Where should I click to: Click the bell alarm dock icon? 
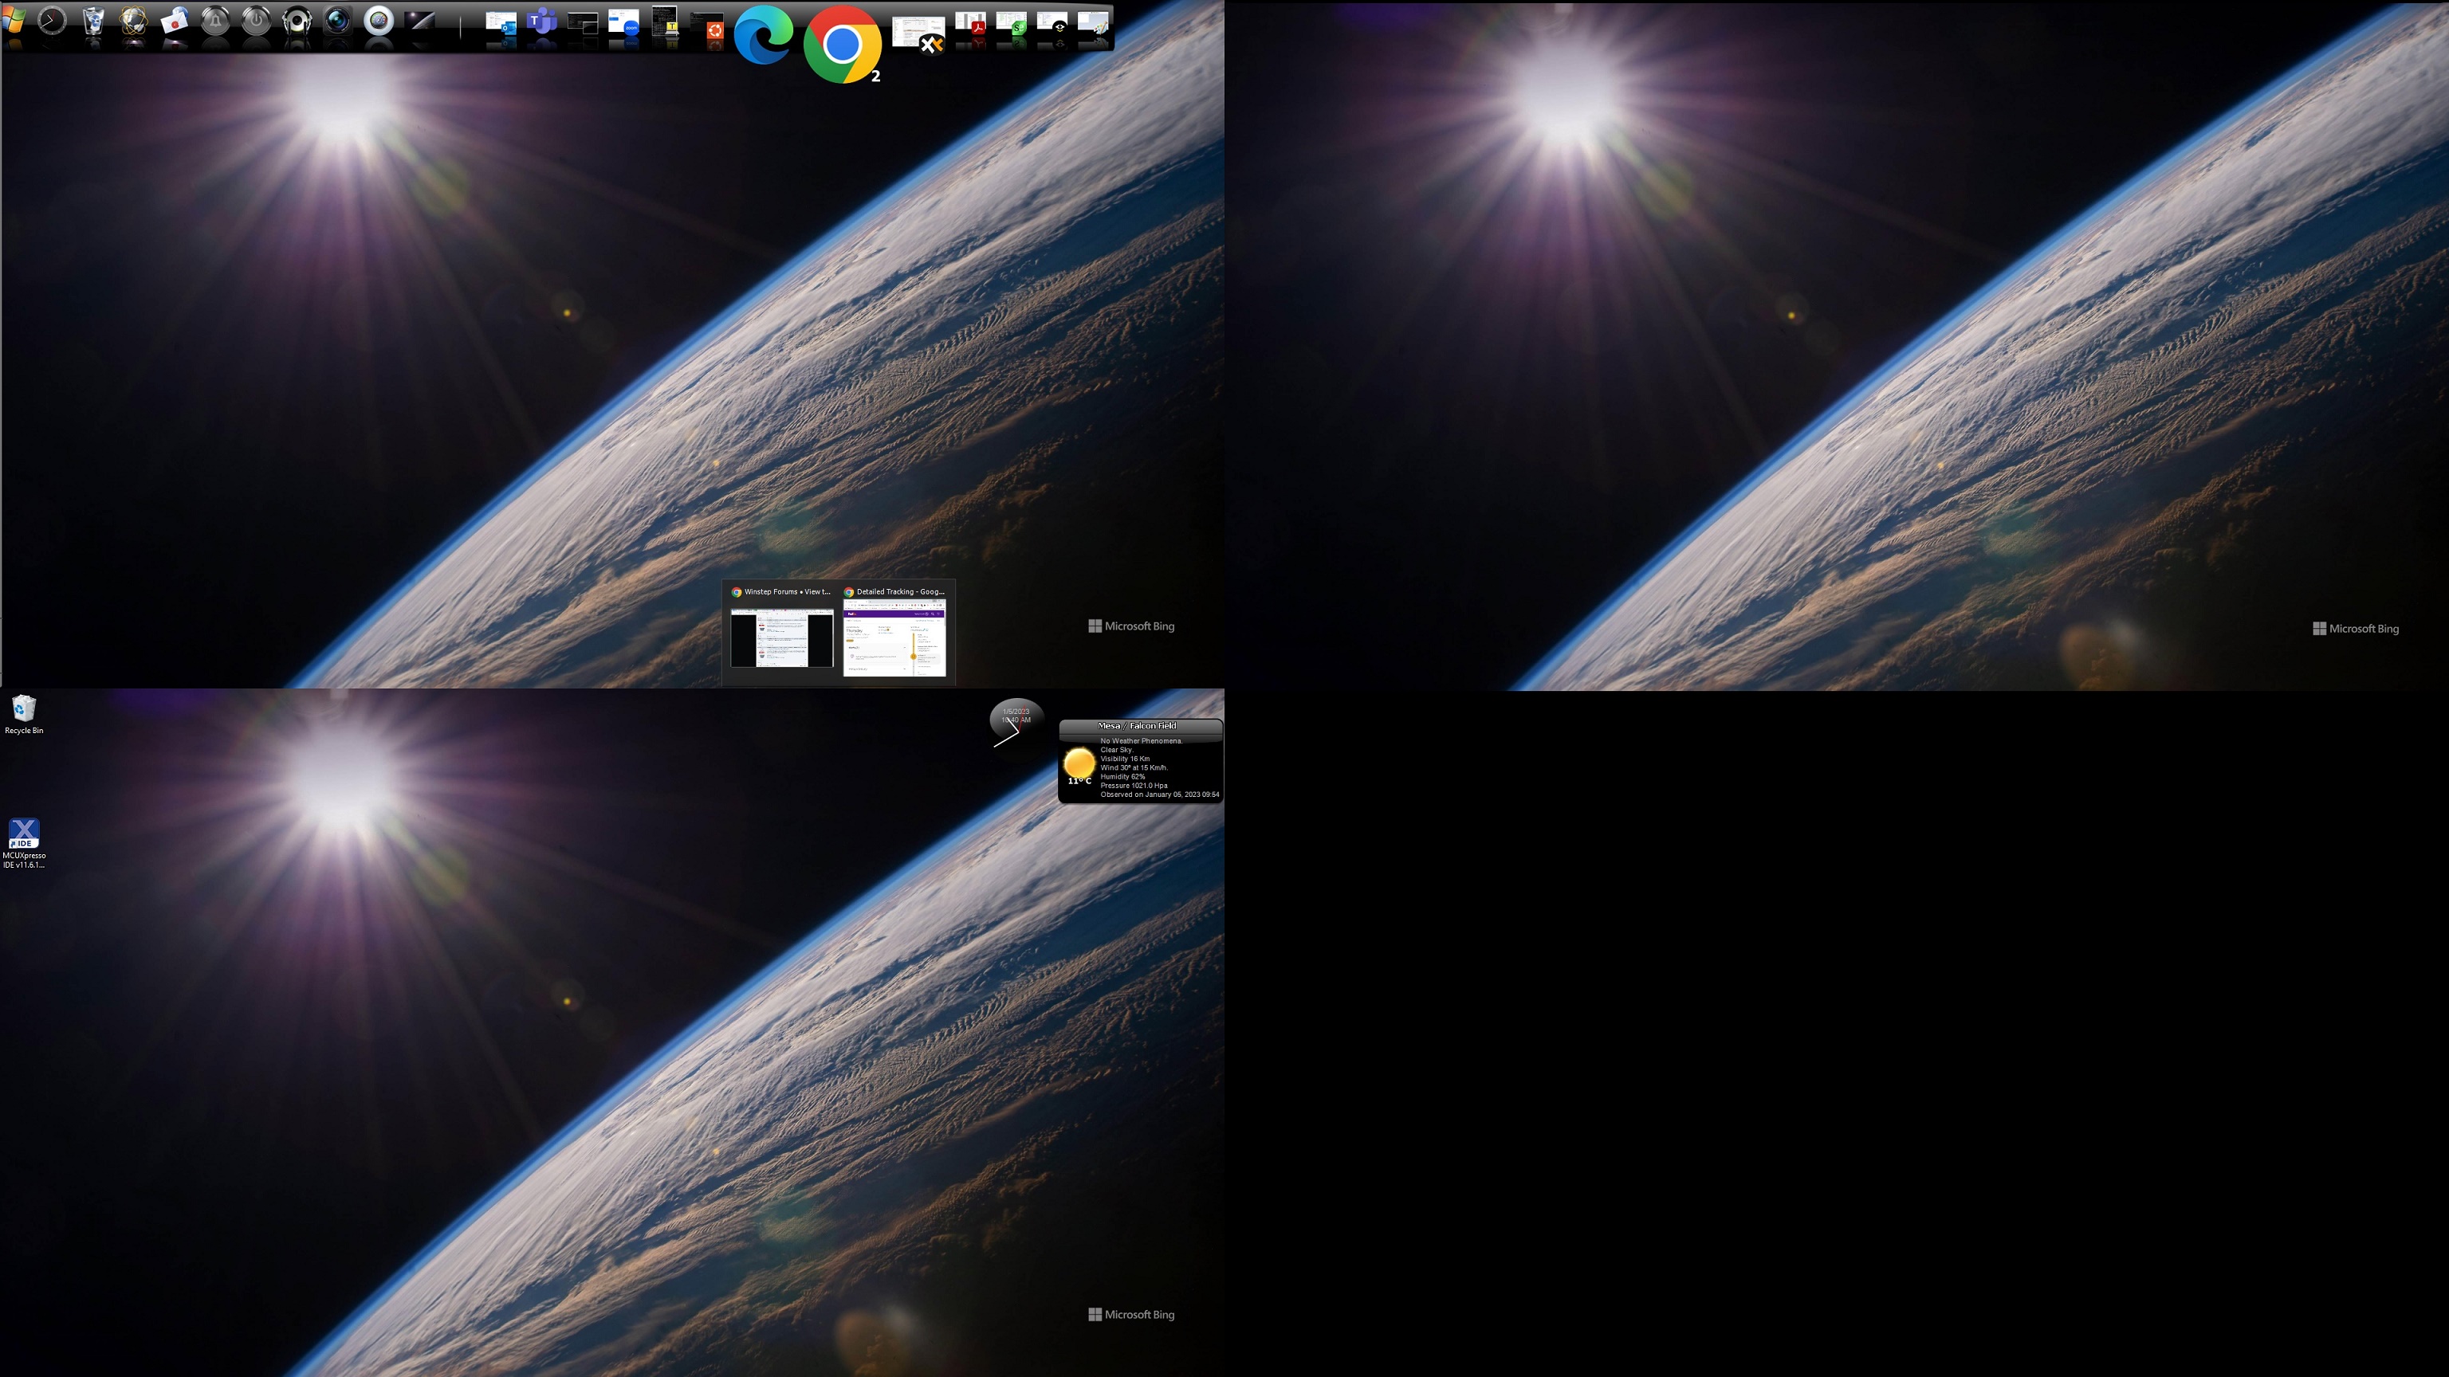216,21
